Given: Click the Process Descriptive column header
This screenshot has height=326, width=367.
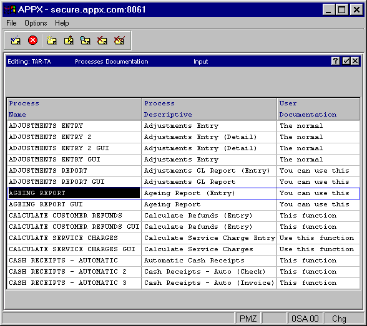Looking at the screenshot, I should [209, 109].
